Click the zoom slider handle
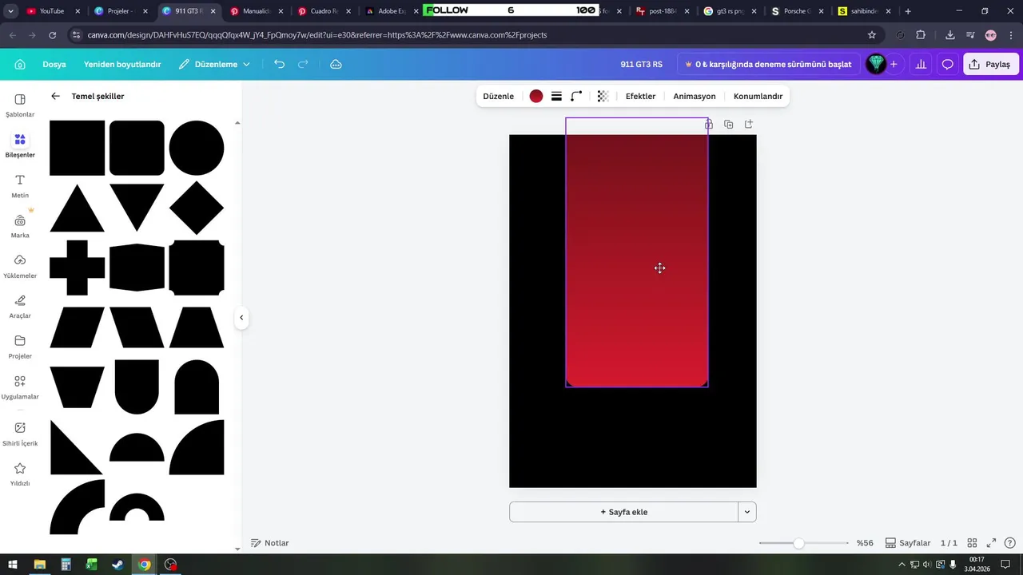1023x575 pixels. point(798,543)
